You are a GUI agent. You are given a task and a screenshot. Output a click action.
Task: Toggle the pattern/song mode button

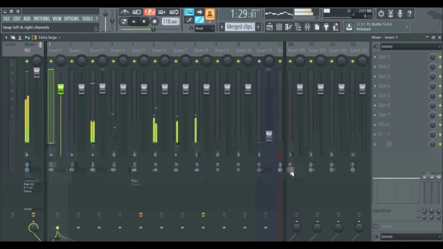pyautogui.click(x=124, y=21)
